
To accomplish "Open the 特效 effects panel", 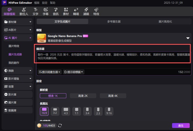I will click(96, 12).
